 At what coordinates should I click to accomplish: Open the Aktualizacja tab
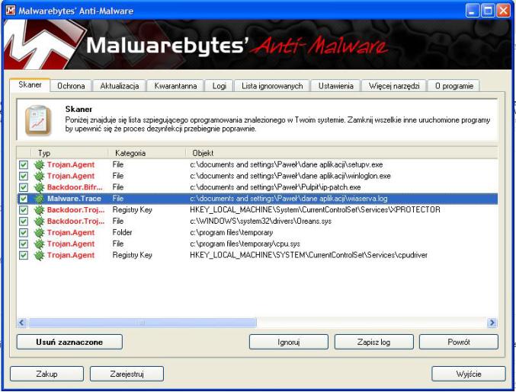tap(120, 86)
